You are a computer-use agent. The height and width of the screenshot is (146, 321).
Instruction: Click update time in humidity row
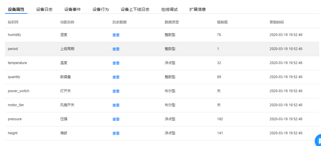click(x=286, y=35)
